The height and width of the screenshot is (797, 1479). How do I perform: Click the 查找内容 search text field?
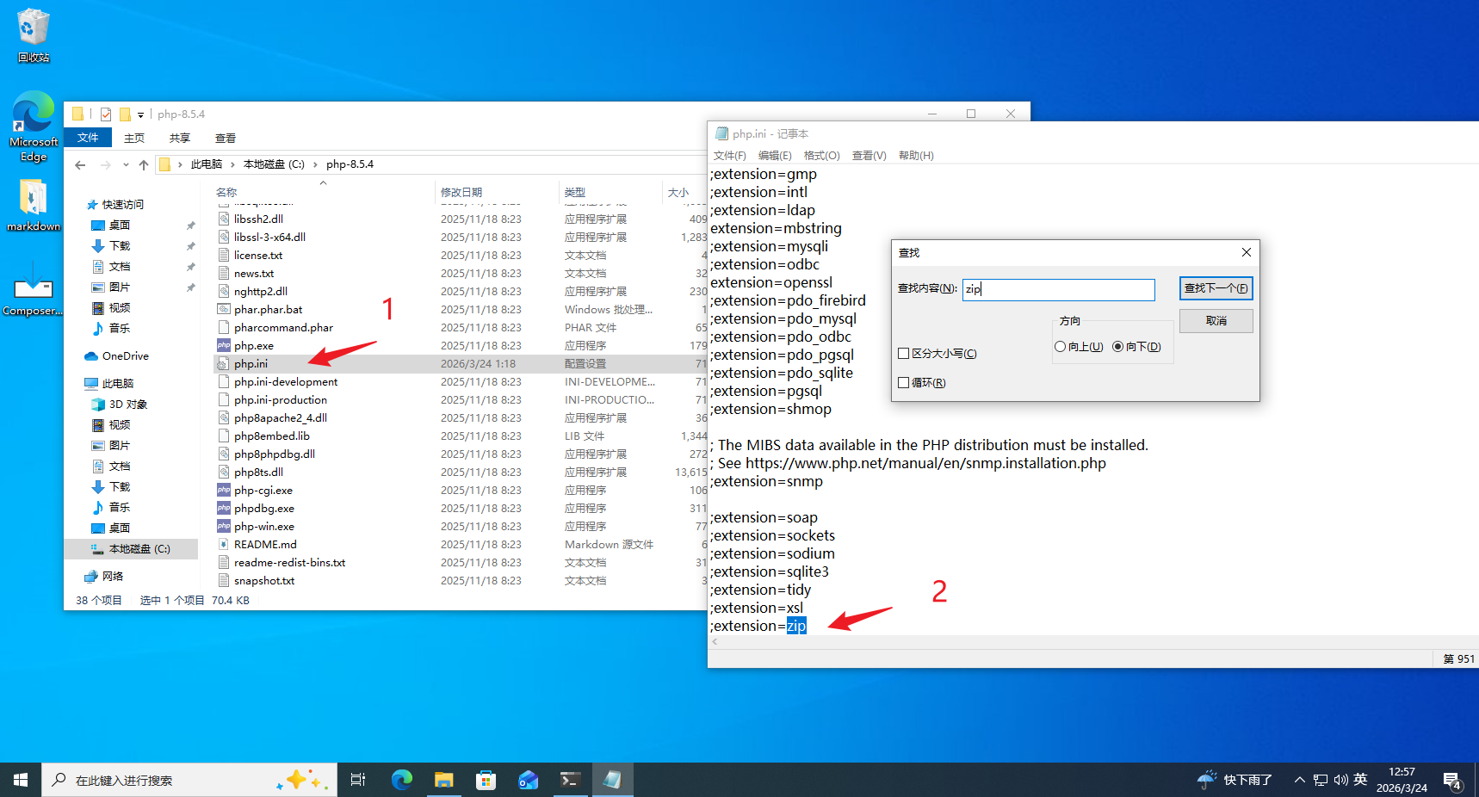point(1058,289)
